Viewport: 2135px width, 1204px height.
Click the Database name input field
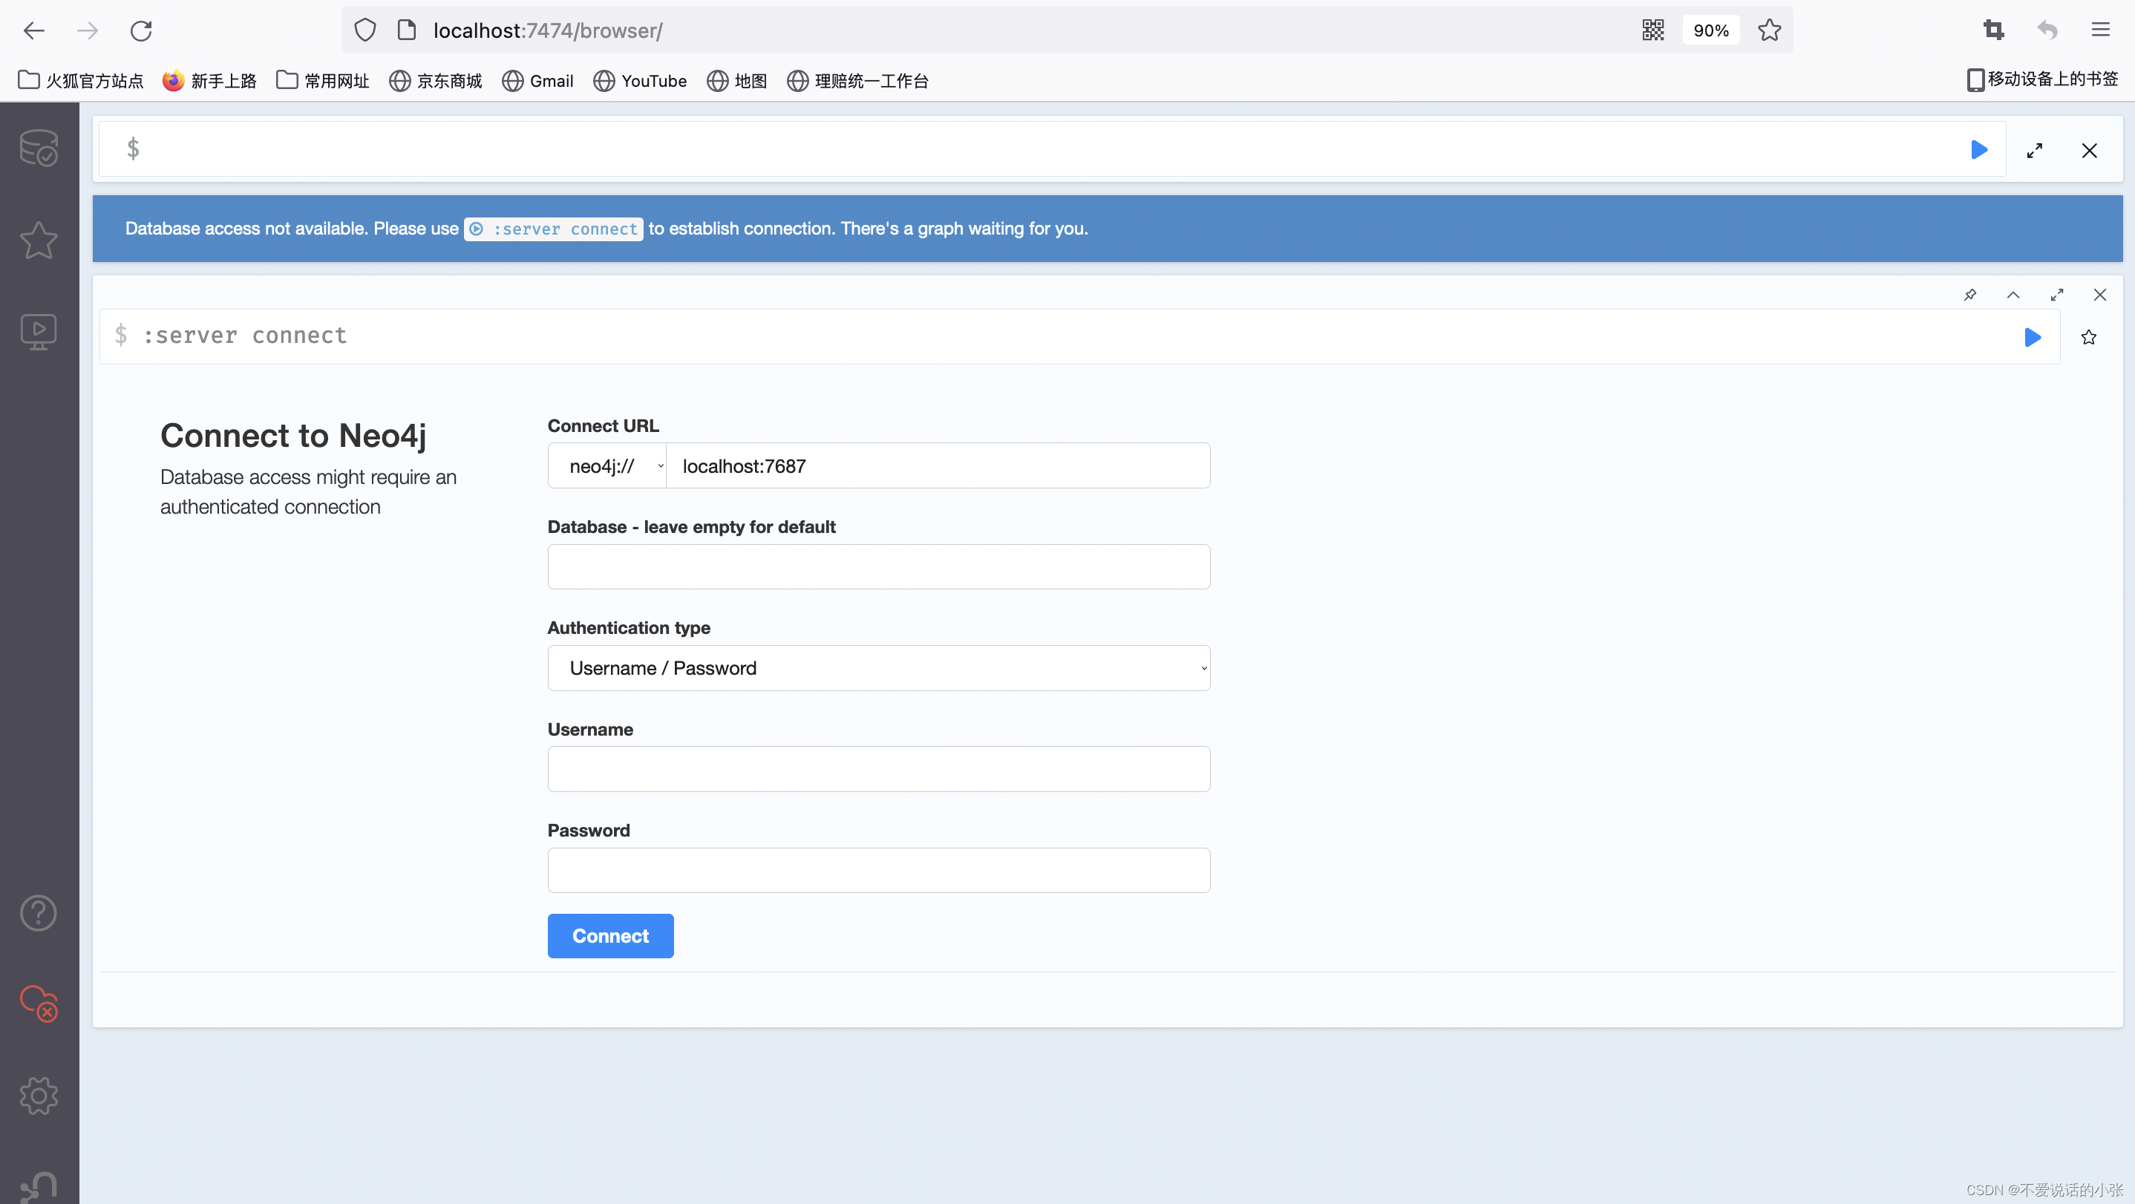tap(878, 567)
